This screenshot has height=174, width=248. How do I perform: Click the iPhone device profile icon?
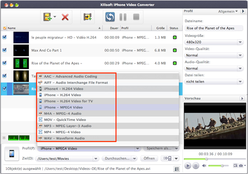tap(12, 154)
